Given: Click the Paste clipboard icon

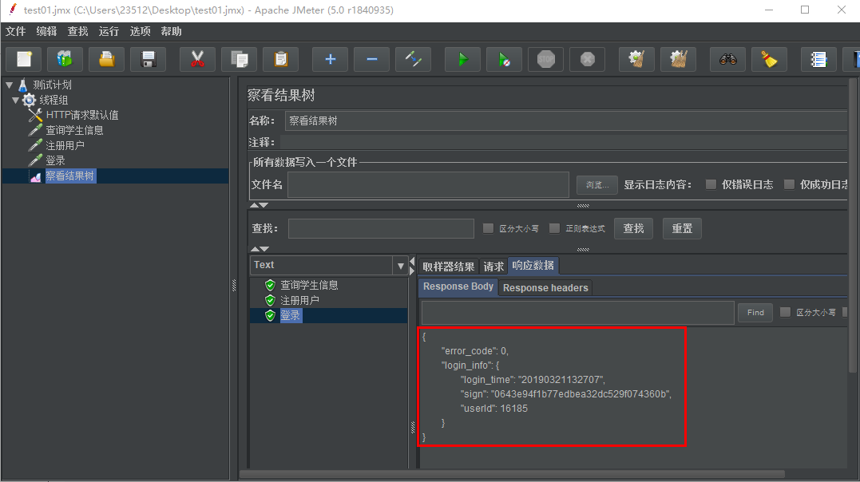Looking at the screenshot, I should coord(281,59).
